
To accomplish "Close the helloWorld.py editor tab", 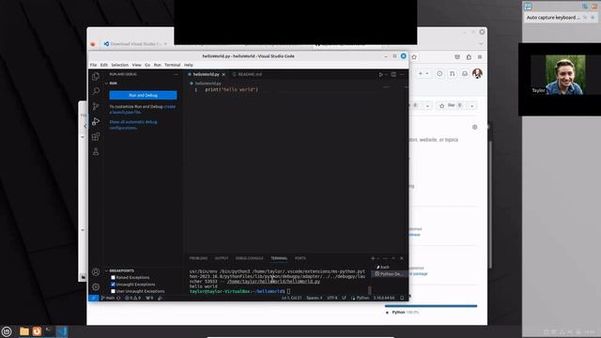I will [223, 74].
